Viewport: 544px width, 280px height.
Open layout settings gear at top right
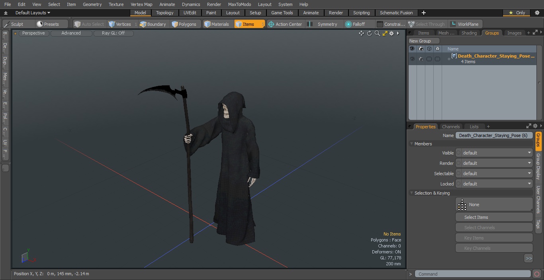pyautogui.click(x=537, y=13)
